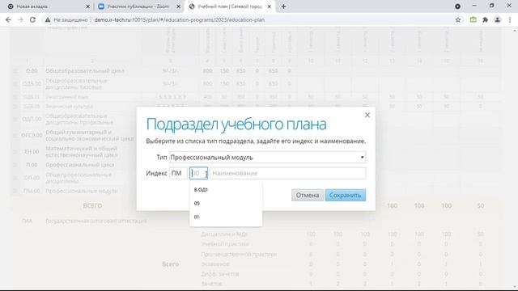This screenshot has height=291, width=518.
Task: Open the Extensions puzzle icon
Action: (485, 19)
